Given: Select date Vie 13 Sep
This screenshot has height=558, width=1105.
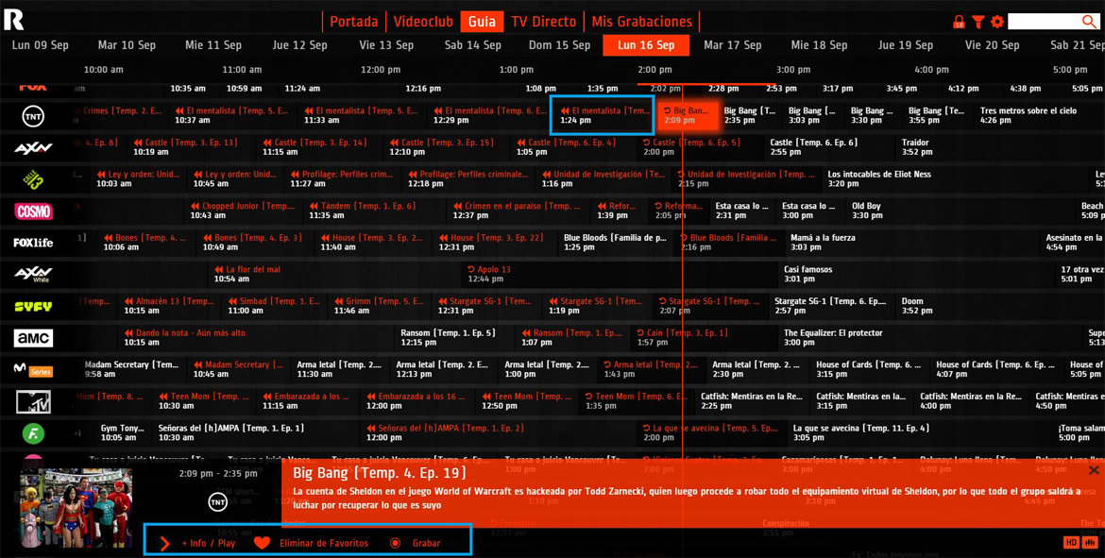Looking at the screenshot, I should point(386,45).
